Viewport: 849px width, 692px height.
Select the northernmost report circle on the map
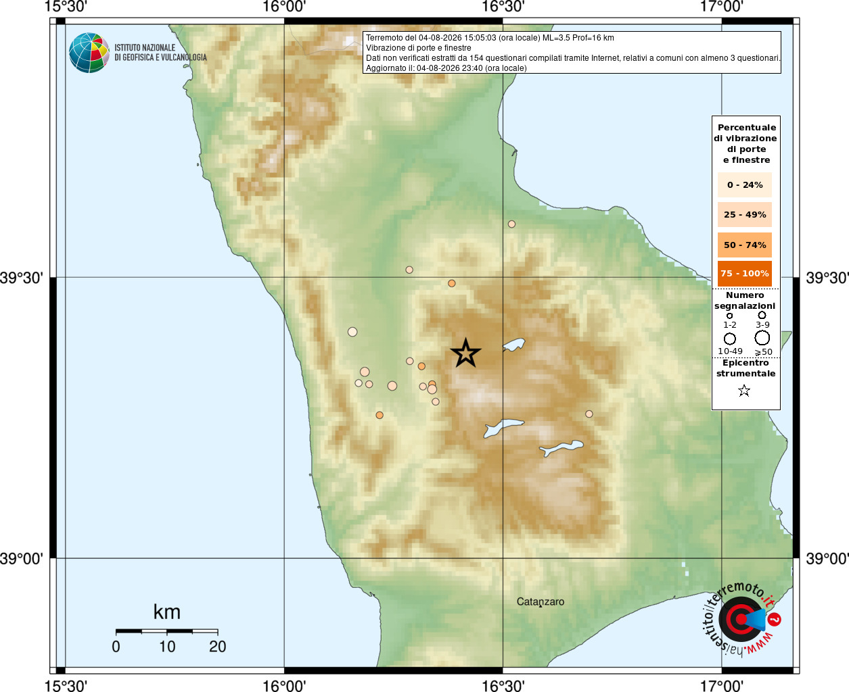[x=511, y=224]
